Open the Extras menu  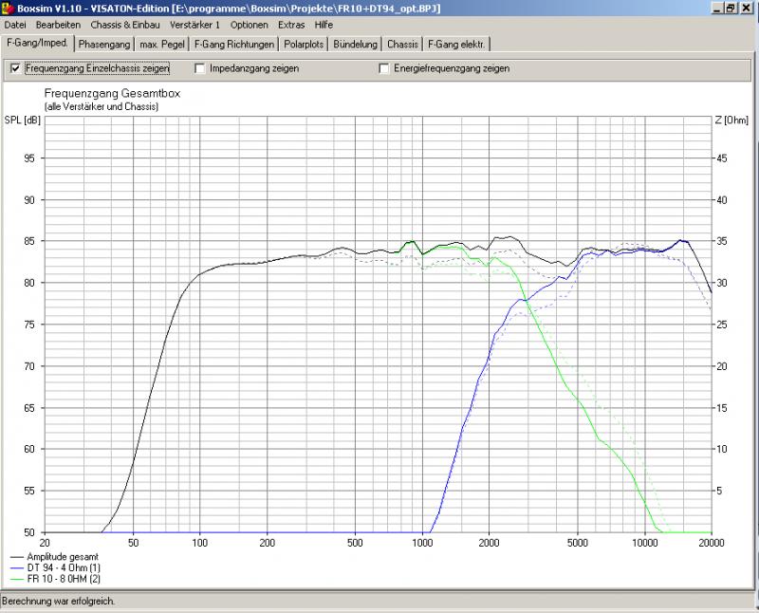(291, 25)
